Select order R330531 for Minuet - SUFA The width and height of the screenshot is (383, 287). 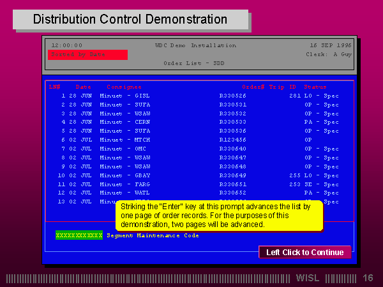(232, 104)
